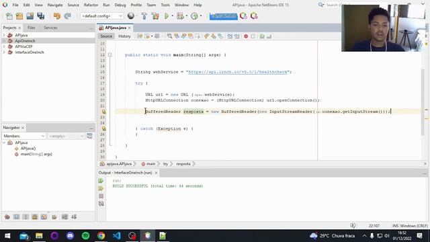The width and height of the screenshot is (430, 242).
Task: Toggle Sort by Name in Navigator
Action: [x=64, y=217]
